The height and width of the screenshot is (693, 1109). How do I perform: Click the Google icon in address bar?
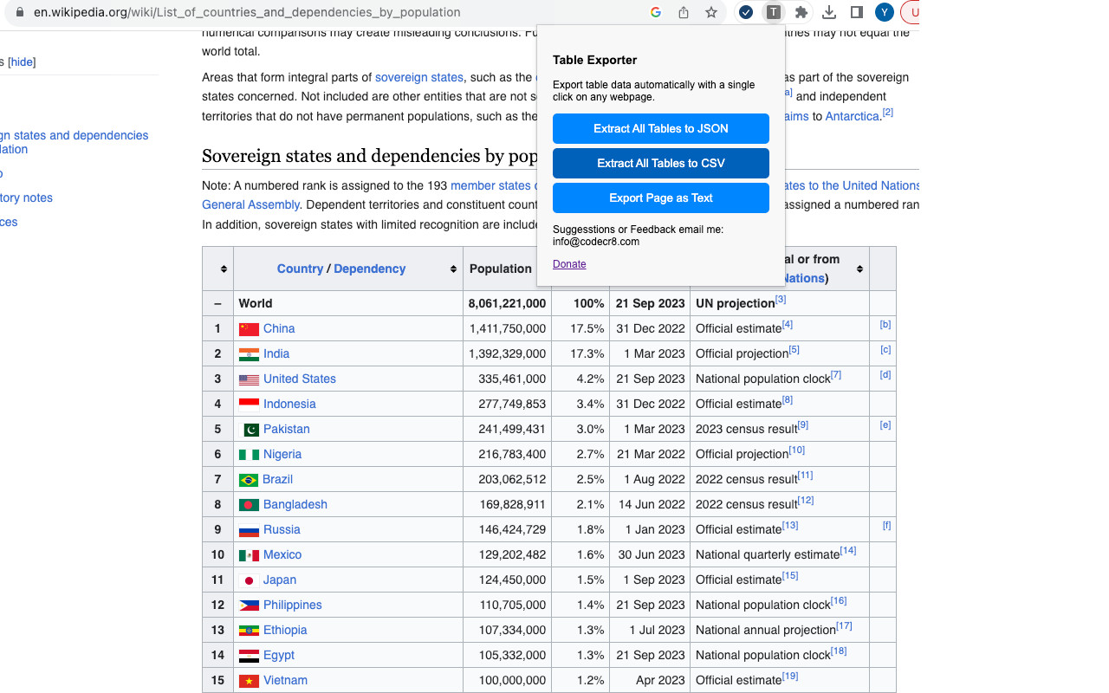(x=656, y=12)
